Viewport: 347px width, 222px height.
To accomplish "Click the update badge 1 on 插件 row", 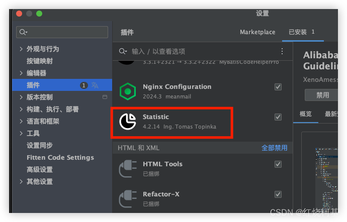I will coord(83,85).
